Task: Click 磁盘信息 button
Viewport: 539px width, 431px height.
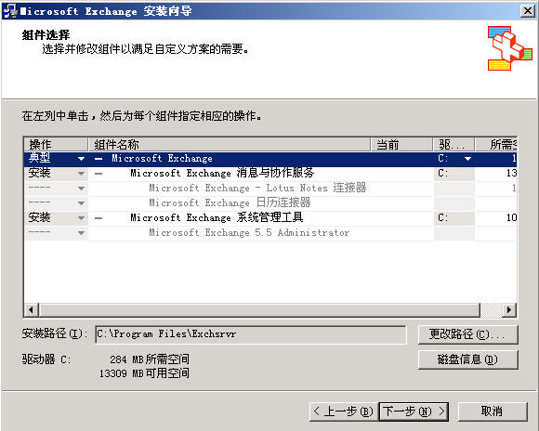Action: pos(467,359)
